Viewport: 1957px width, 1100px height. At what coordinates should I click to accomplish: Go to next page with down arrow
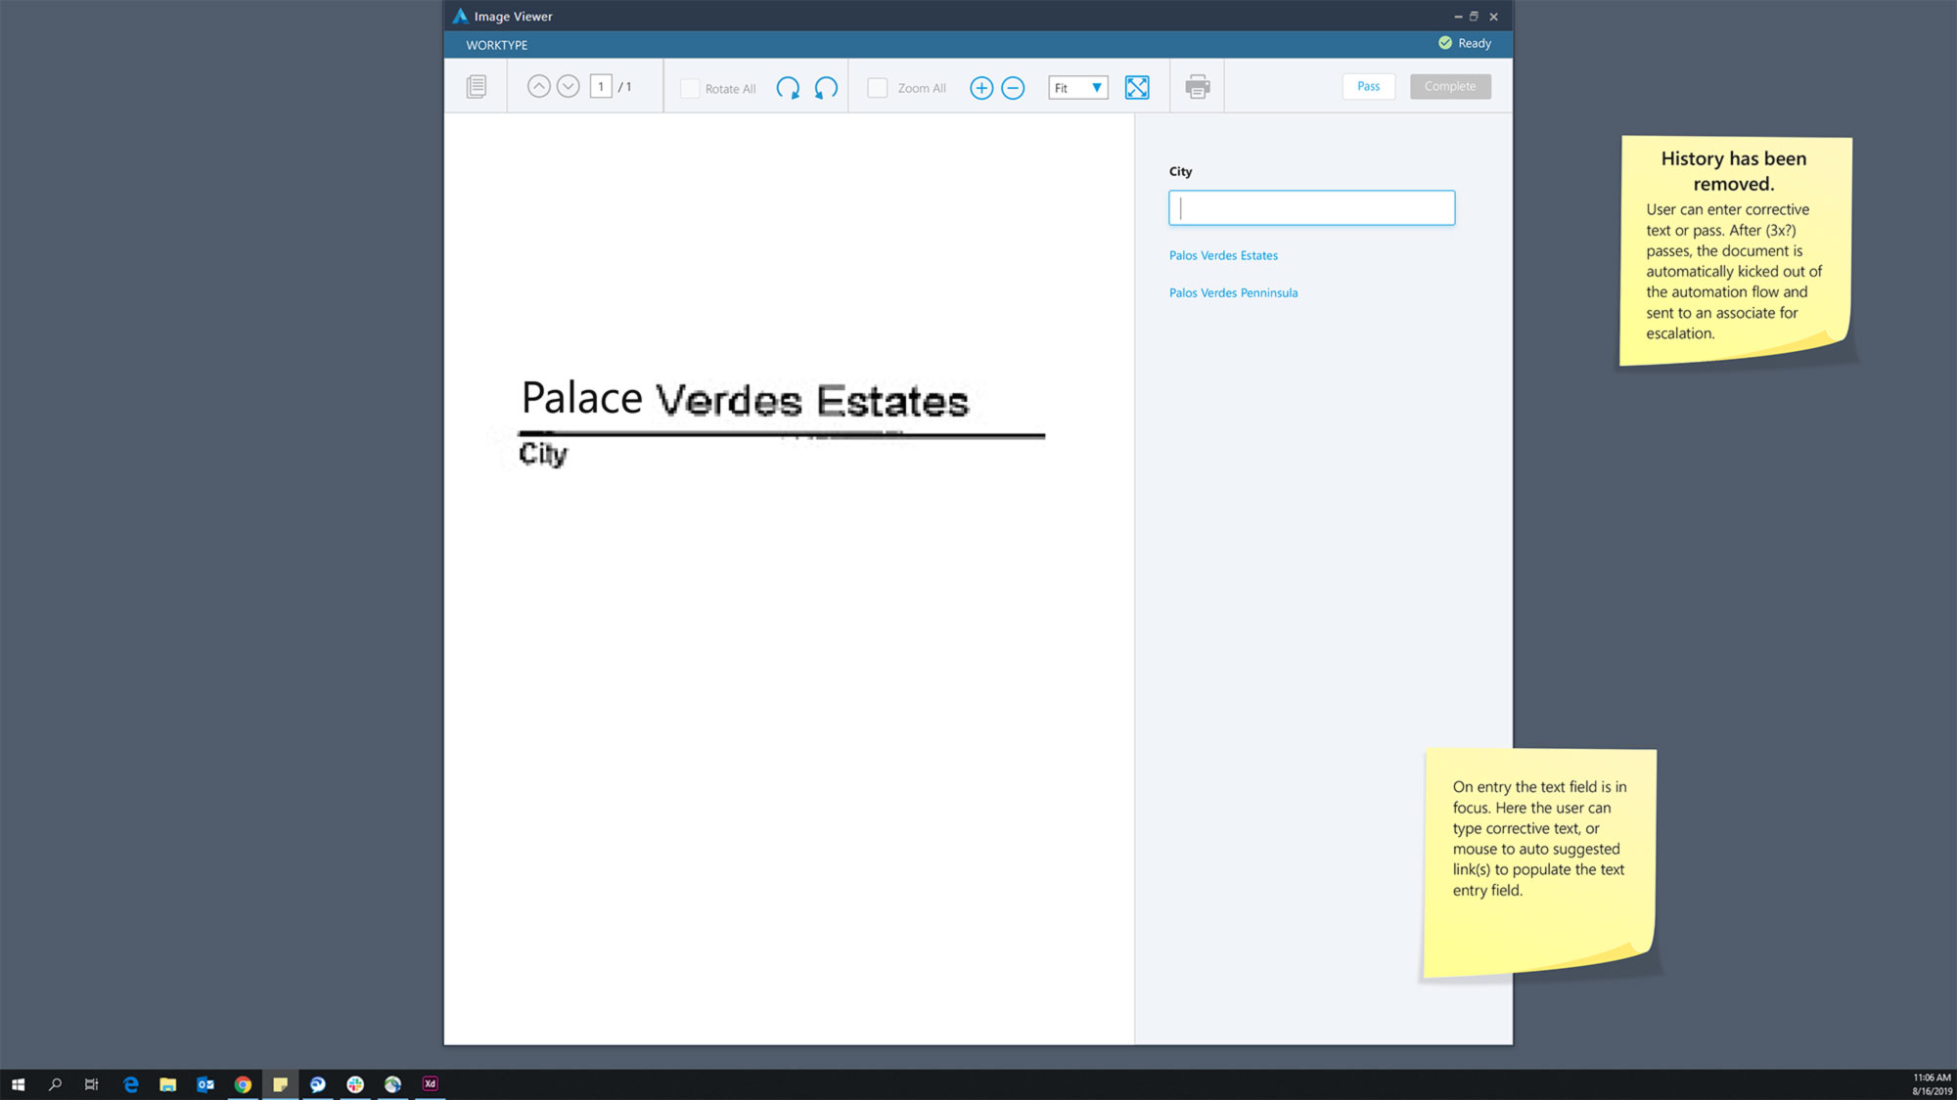[x=568, y=86]
